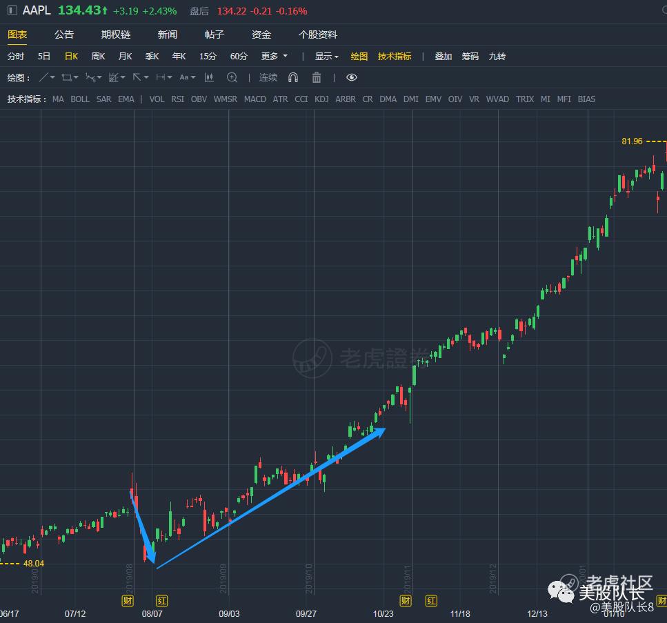
Task: Toggle the magnet snap tool
Action: tap(293, 77)
